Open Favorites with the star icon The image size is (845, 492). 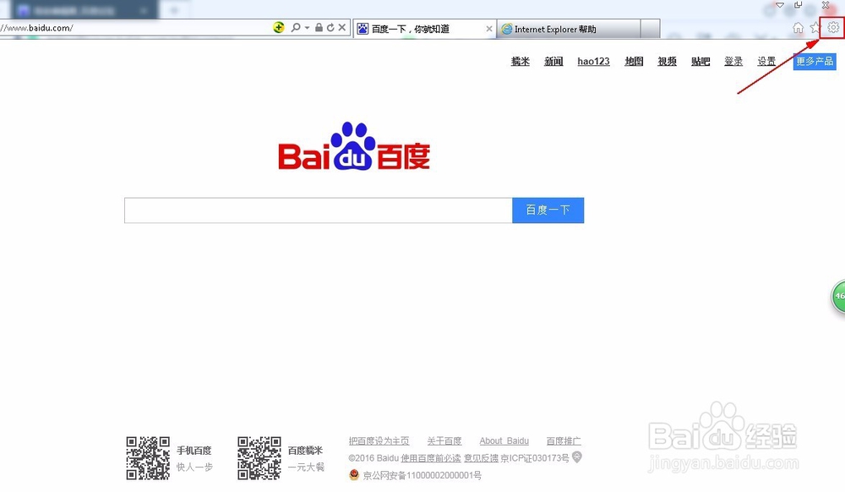click(815, 28)
